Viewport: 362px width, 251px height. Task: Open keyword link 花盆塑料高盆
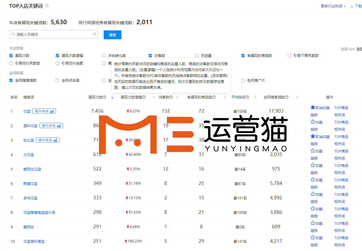34,242
